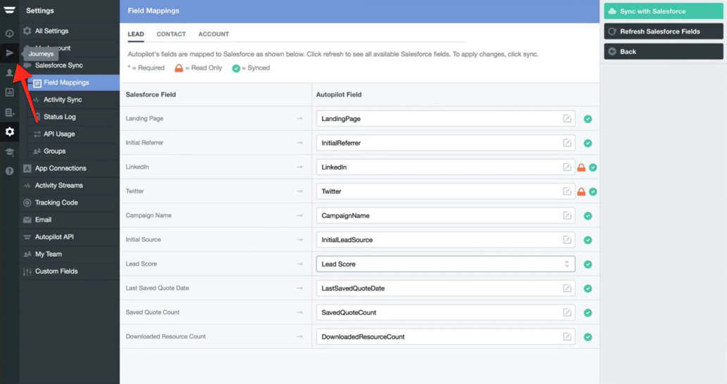Screen dimensions: 727x384
Task: Click synced checkmark on Initial Referrer row
Action: point(588,143)
